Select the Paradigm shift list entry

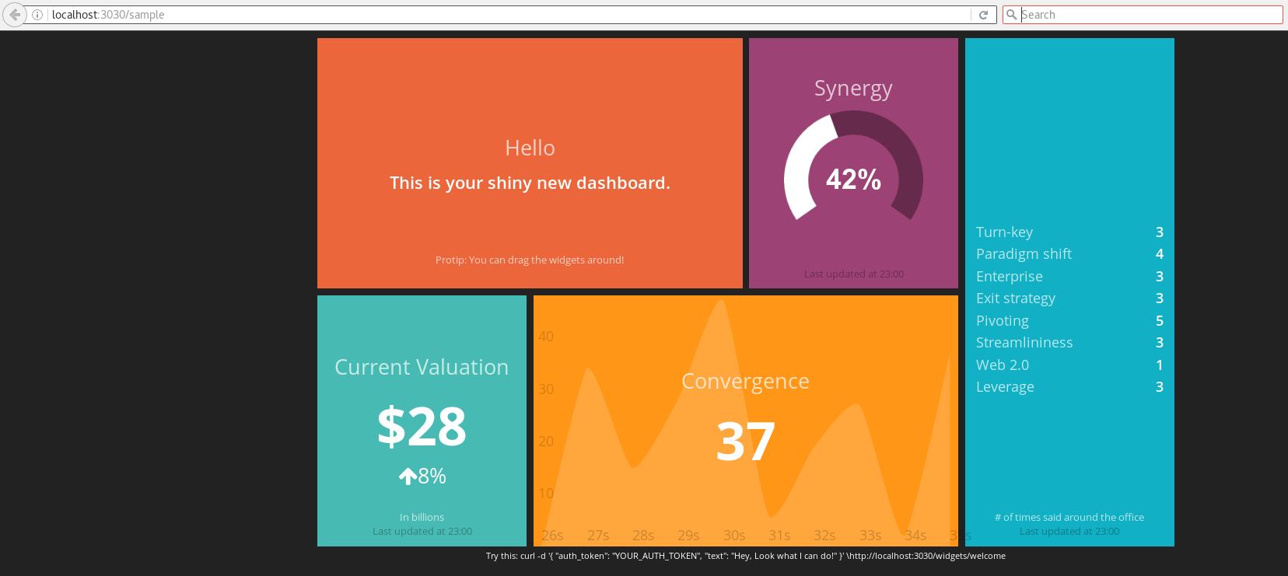coord(1069,254)
